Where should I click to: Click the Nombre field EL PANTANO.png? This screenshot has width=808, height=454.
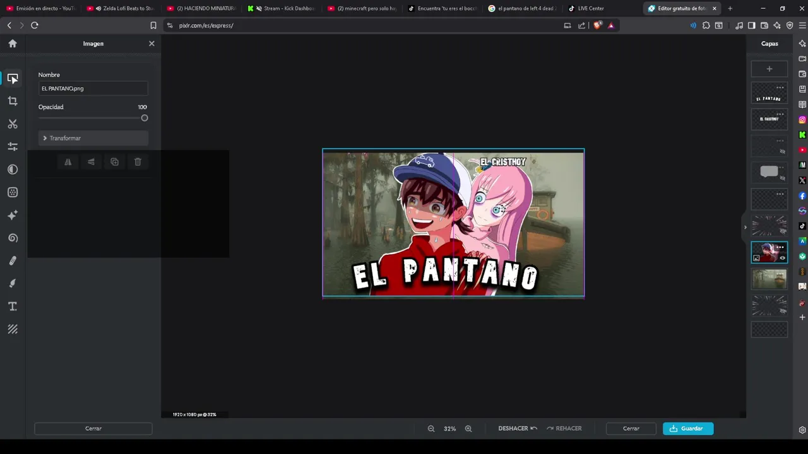tap(93, 88)
